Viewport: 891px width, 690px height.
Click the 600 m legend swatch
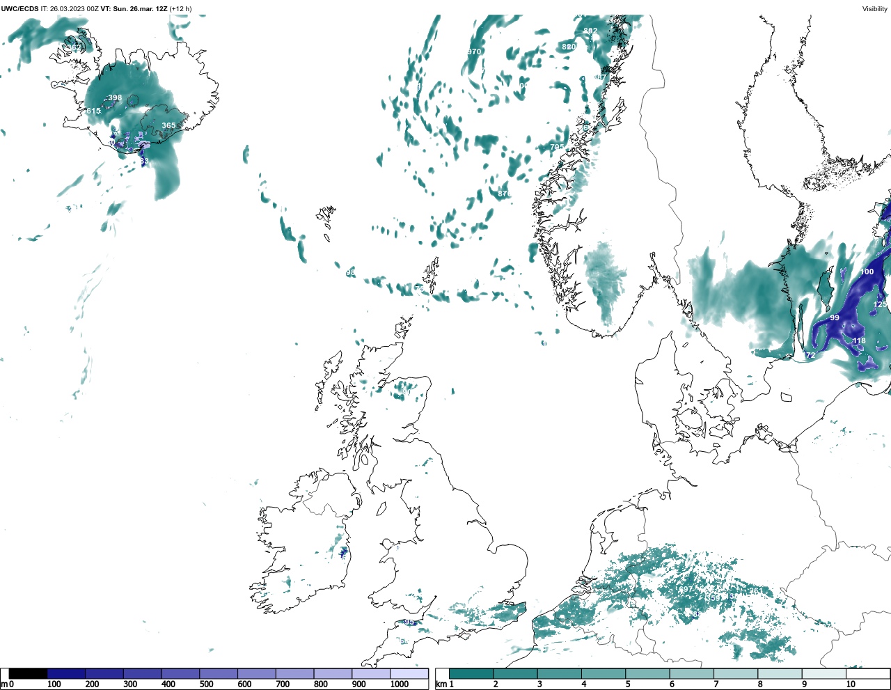[x=256, y=674]
